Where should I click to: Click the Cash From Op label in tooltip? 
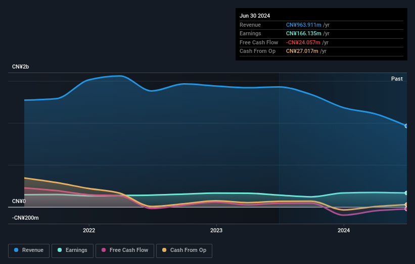tap(257, 51)
